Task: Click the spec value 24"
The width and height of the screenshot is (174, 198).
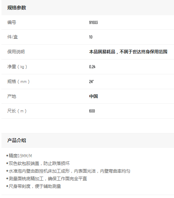Action: pyautogui.click(x=91, y=82)
